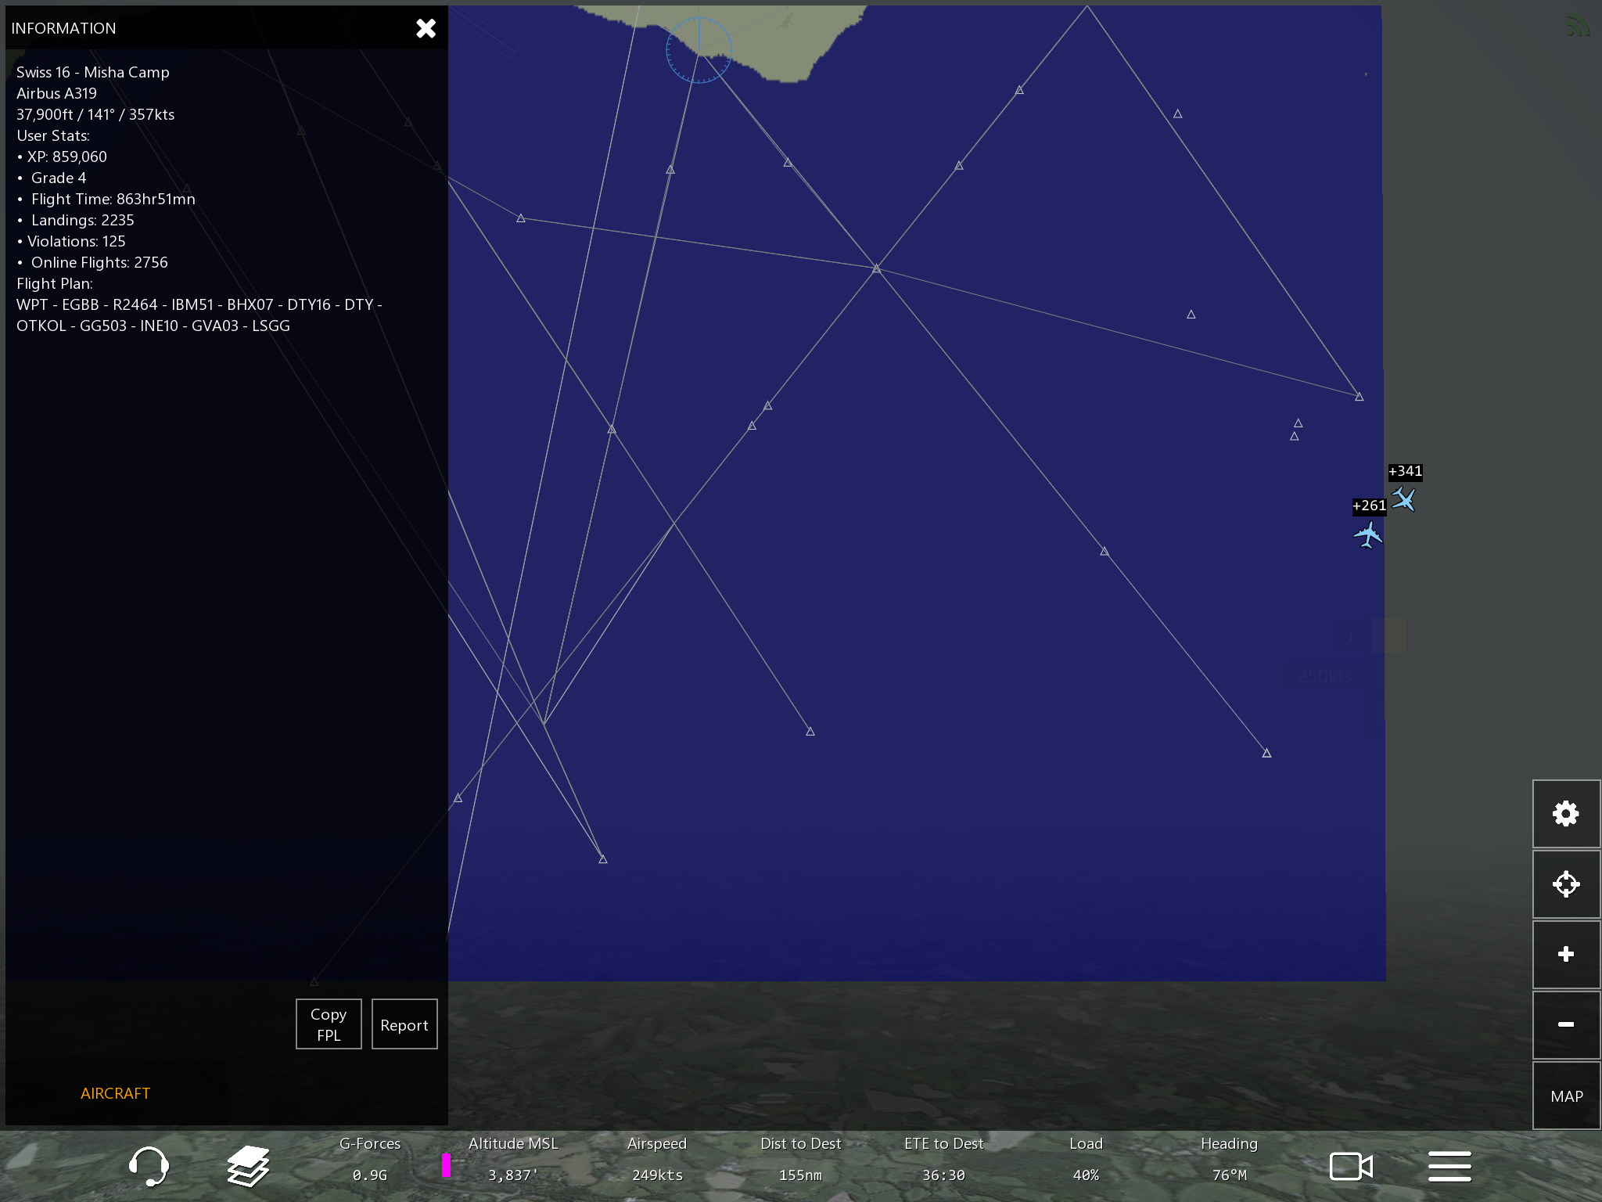Center map on aircraft crosshair icon
Screen dimensions: 1602x1202
[1565, 884]
